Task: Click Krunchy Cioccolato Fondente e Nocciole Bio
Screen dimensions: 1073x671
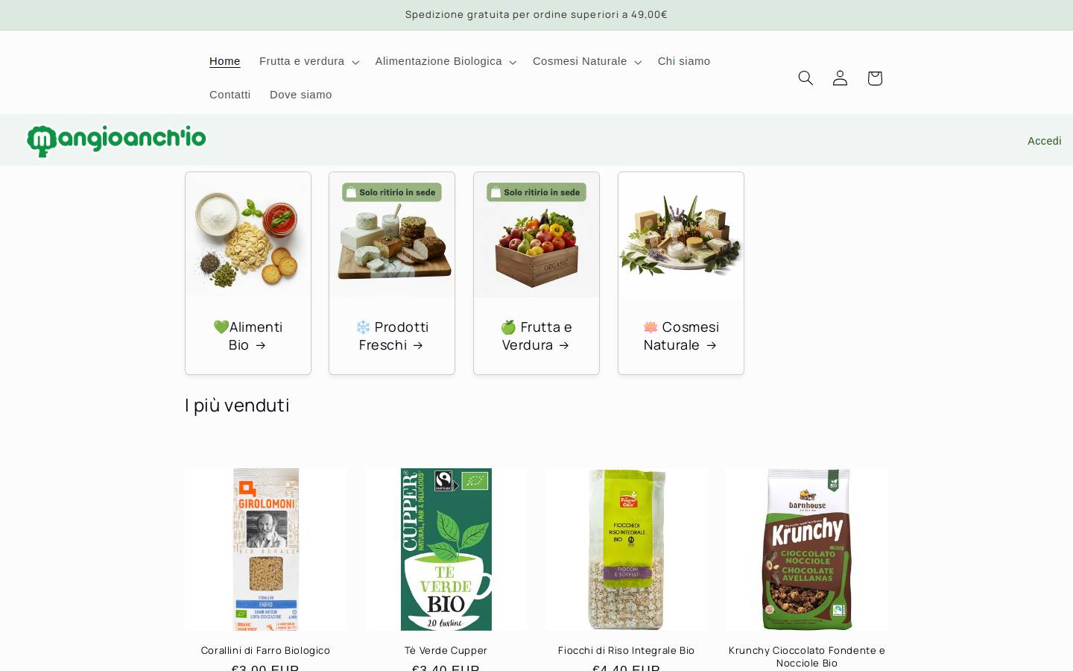Action: (807, 656)
